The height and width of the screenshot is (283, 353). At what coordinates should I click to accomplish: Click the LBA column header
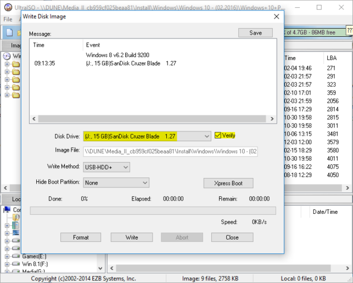pyautogui.click(x=332, y=58)
